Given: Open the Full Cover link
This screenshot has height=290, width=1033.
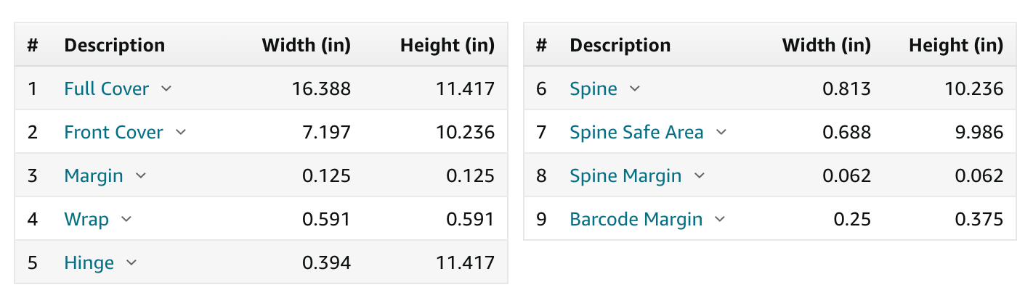Looking at the screenshot, I should click(107, 88).
